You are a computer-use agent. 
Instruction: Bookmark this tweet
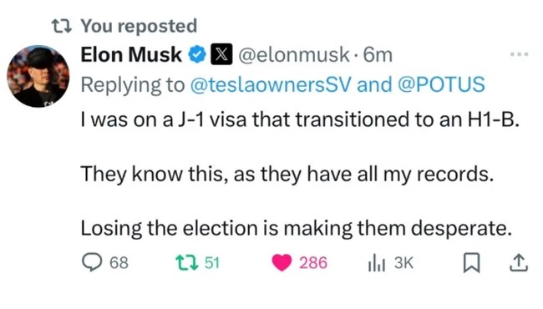tap(472, 263)
